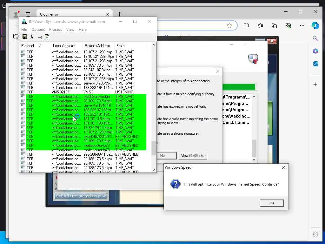Screen dimensions: 325x244
Task: Select Quick Laun... entry in antivirus list
Action: pos(236,122)
